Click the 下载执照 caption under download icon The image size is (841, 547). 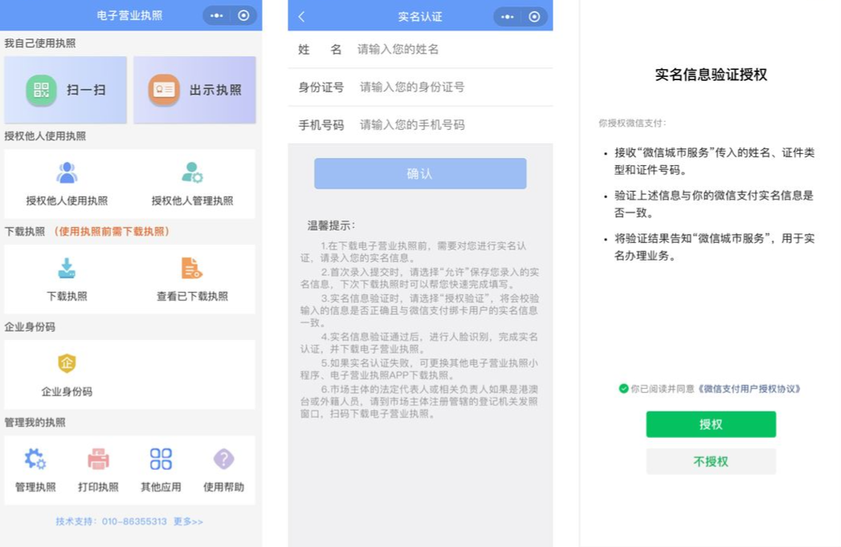pos(67,296)
